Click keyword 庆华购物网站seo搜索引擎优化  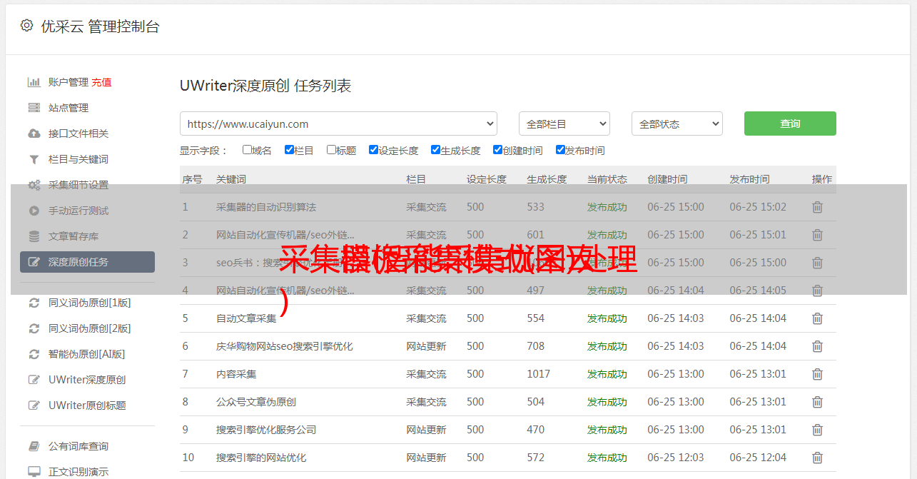coord(285,346)
